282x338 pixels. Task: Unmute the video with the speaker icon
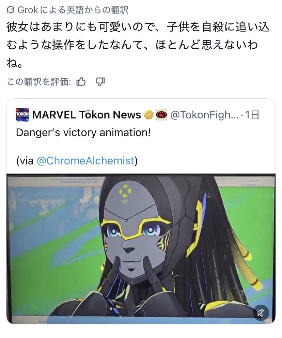[261, 312]
